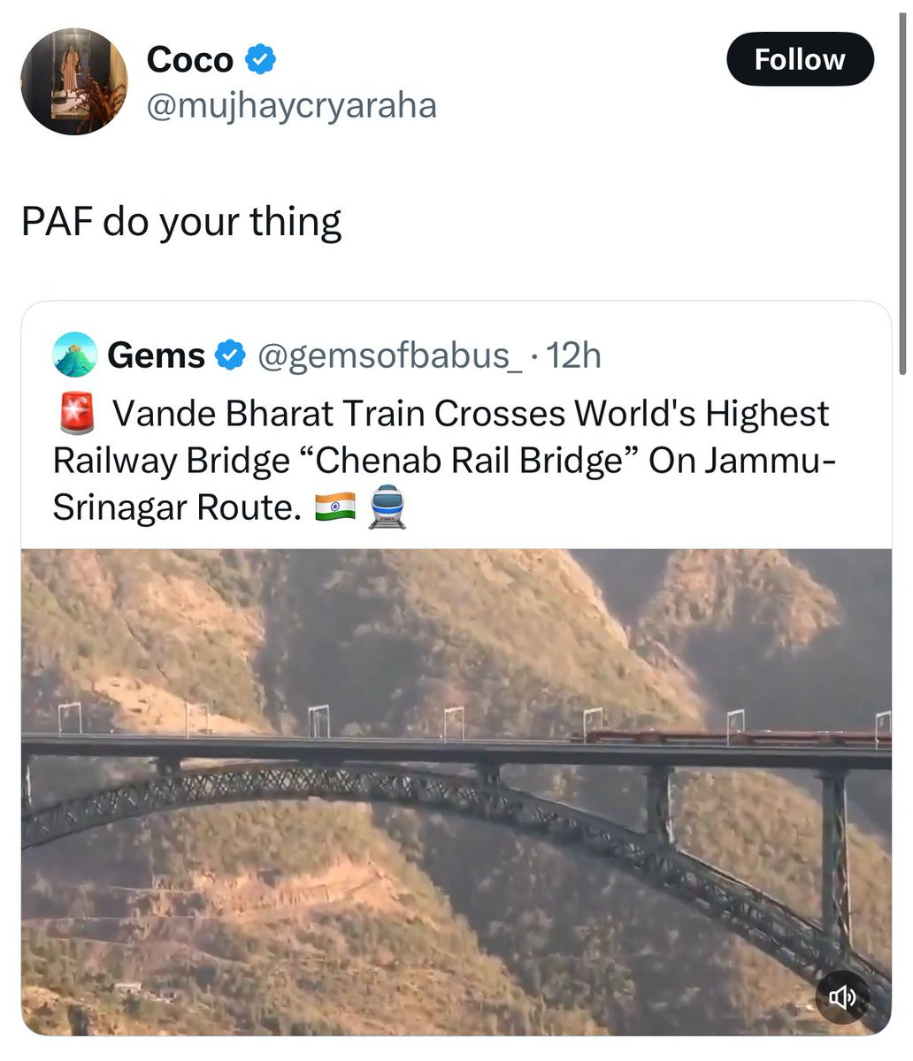913x1061 pixels.
Task: Click the India flag emoji
Action: pos(335,507)
